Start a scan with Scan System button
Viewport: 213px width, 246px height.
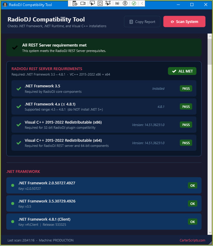click(184, 21)
